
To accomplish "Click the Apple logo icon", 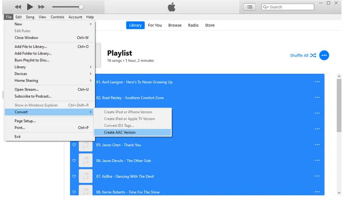I will pos(172,7).
